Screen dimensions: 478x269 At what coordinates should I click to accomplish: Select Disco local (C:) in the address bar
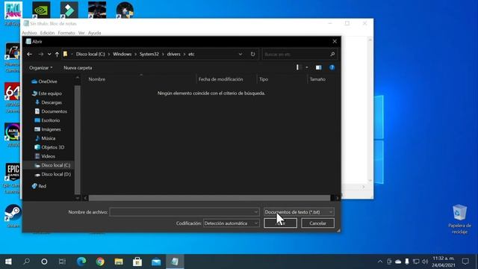90,54
